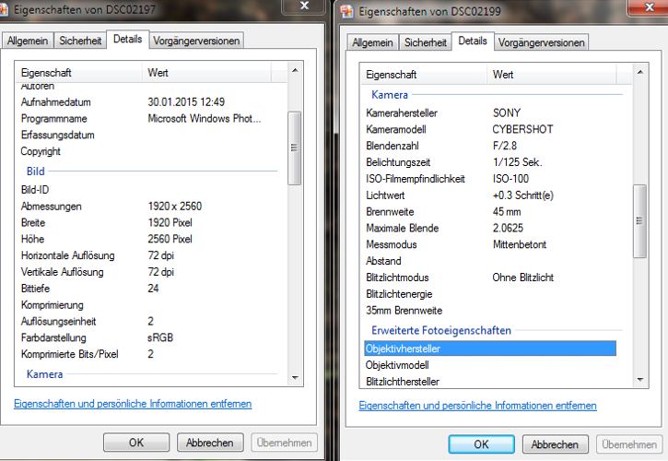668x461 pixels.
Task: Open Vorgängerversionen tab in DSC02197 window
Action: click(196, 41)
